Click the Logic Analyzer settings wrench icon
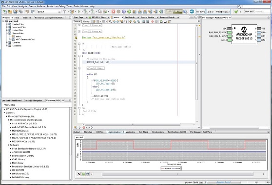 79,174
